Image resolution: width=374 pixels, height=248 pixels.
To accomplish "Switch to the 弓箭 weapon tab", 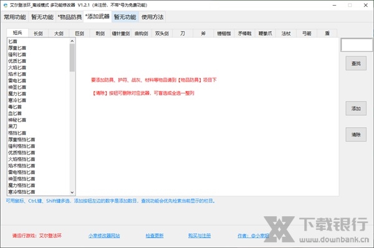I will [x=307, y=34].
